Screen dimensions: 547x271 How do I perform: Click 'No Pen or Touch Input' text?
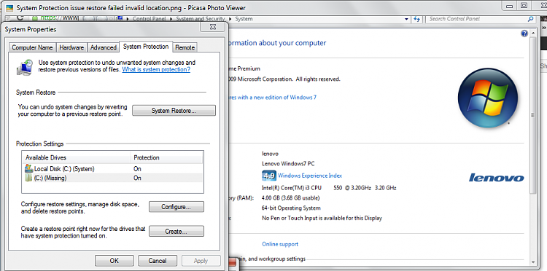[x=322, y=218]
